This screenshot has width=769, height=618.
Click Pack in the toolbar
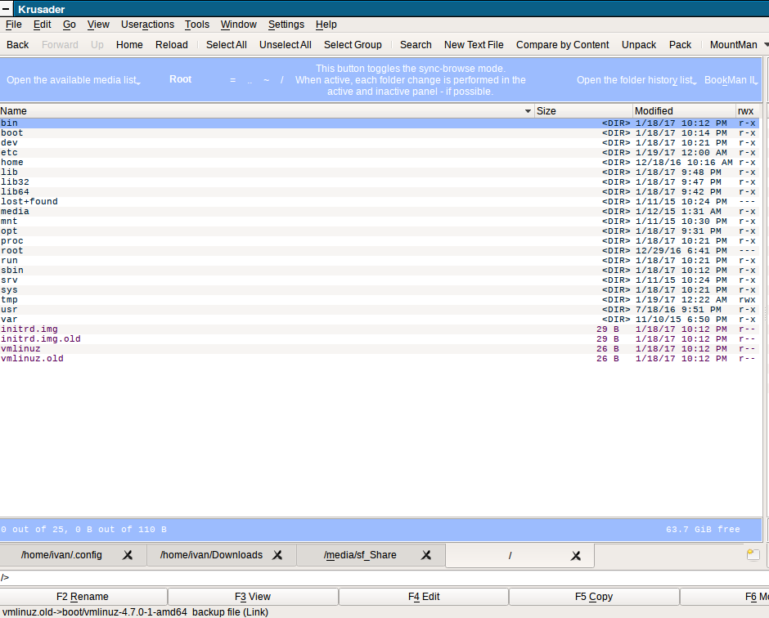pos(680,45)
